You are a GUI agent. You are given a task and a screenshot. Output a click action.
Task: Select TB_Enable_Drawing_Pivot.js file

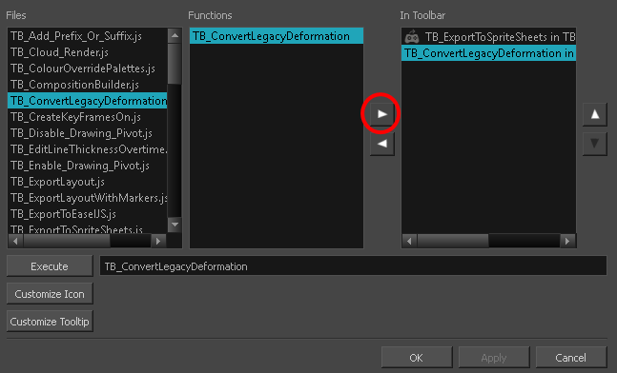click(88, 166)
